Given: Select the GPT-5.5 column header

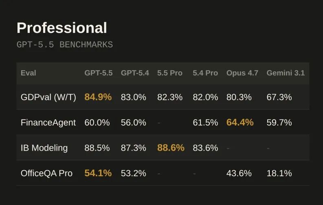Looking at the screenshot, I should tap(99, 73).
